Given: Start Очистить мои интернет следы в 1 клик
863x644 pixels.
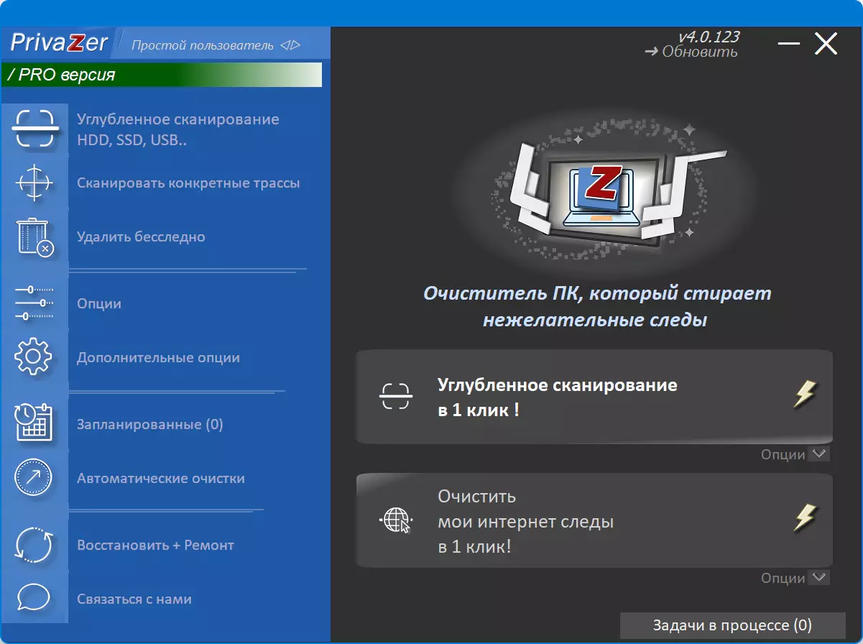Looking at the screenshot, I should click(594, 520).
